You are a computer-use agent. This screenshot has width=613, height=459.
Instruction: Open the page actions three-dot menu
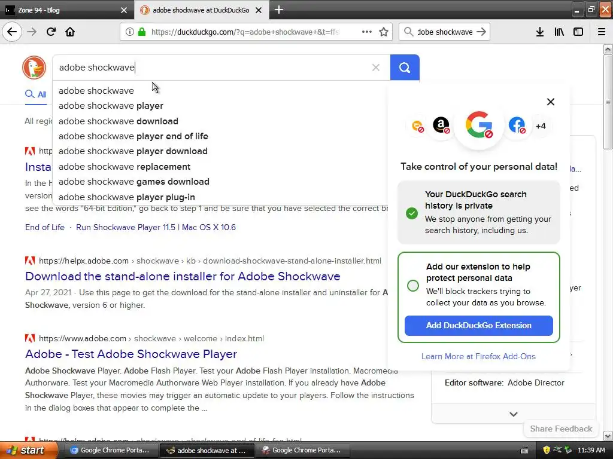tap(367, 32)
